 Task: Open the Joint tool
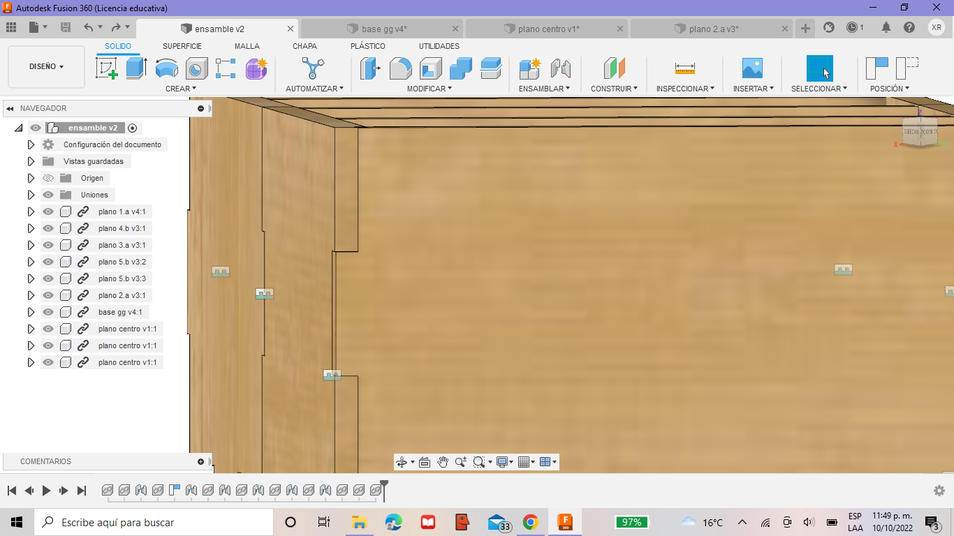click(x=560, y=68)
